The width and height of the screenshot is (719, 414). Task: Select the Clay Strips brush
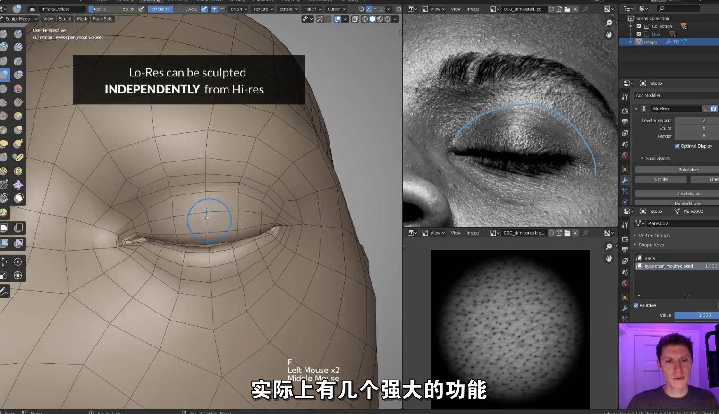click(x=18, y=47)
